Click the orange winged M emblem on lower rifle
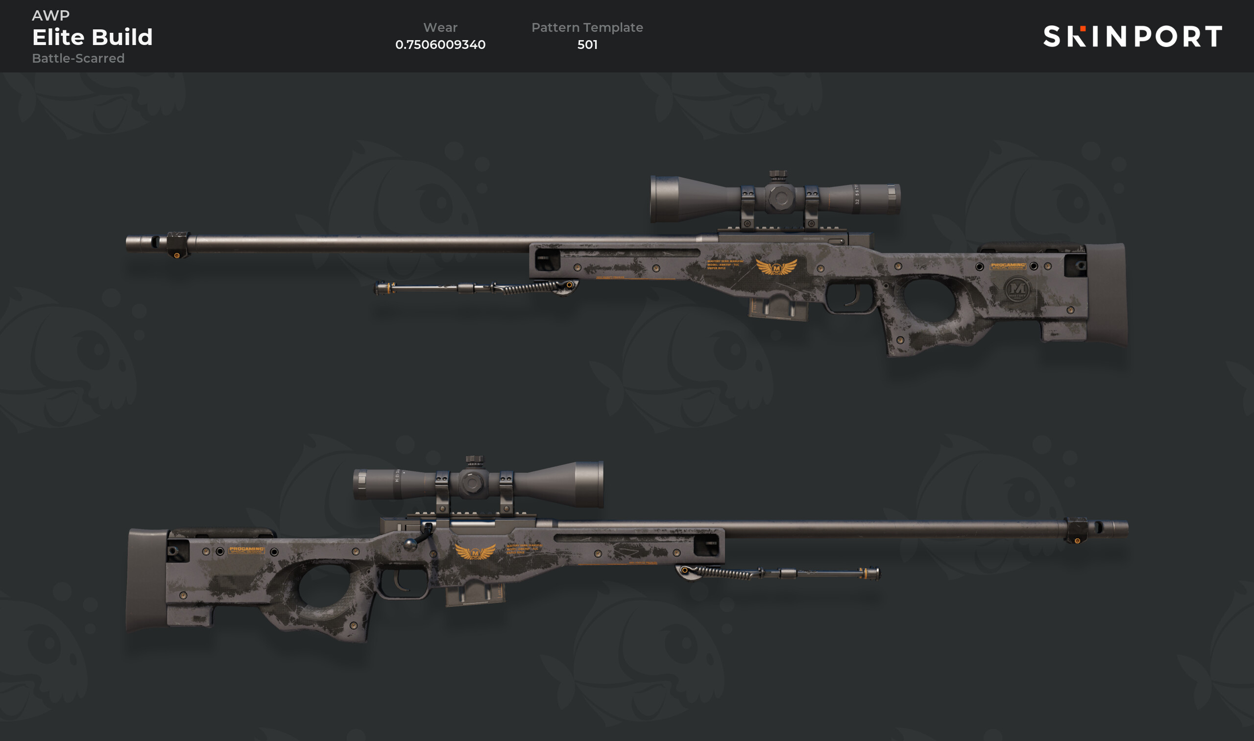This screenshot has height=741, width=1254. (x=475, y=552)
